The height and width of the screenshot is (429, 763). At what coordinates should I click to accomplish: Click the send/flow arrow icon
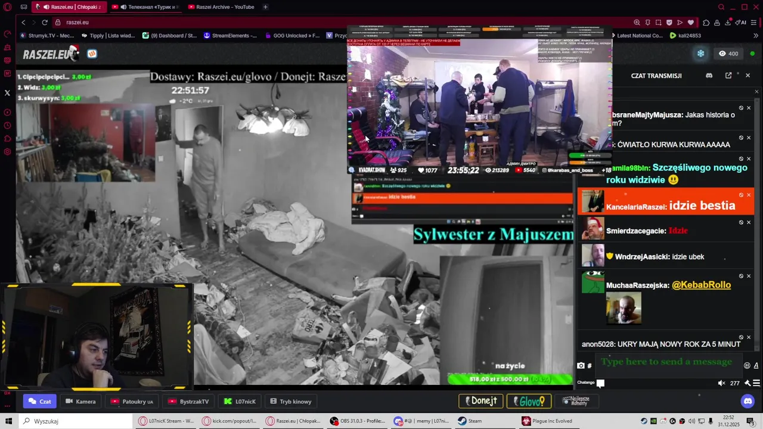[680, 22]
